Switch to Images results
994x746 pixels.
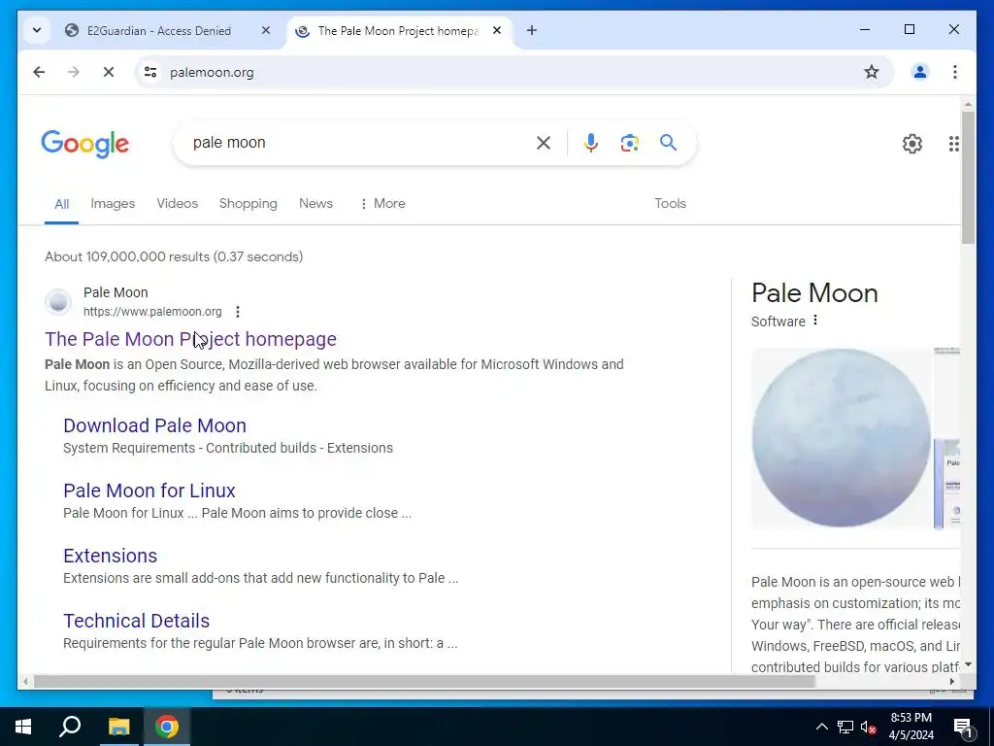point(113,203)
